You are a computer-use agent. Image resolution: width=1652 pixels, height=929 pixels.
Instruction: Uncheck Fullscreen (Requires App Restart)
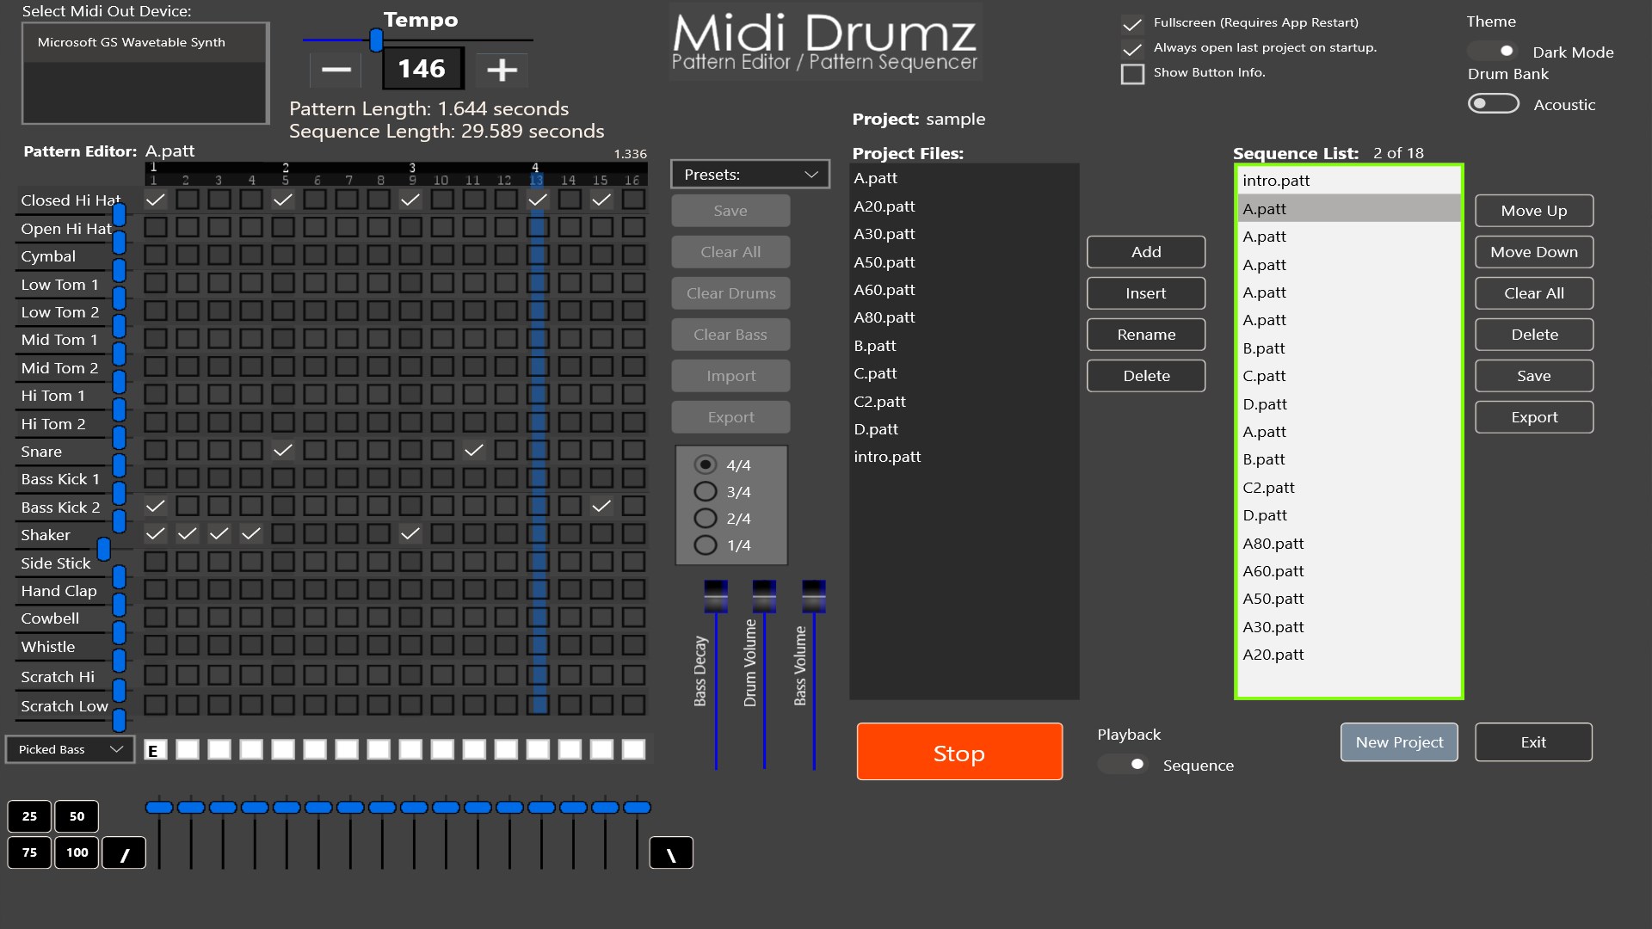coord(1132,23)
